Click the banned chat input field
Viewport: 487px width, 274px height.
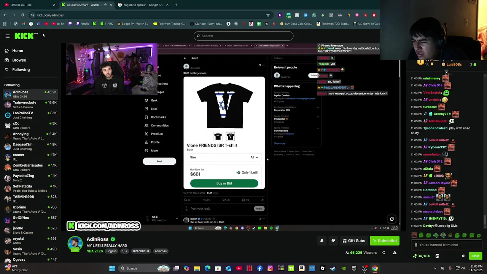click(446, 245)
